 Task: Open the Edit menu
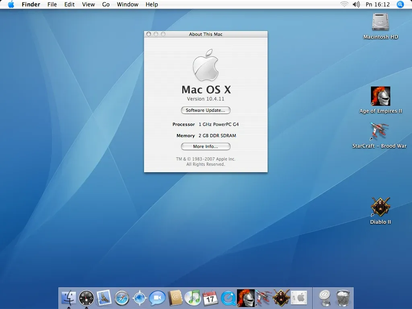pyautogui.click(x=69, y=4)
